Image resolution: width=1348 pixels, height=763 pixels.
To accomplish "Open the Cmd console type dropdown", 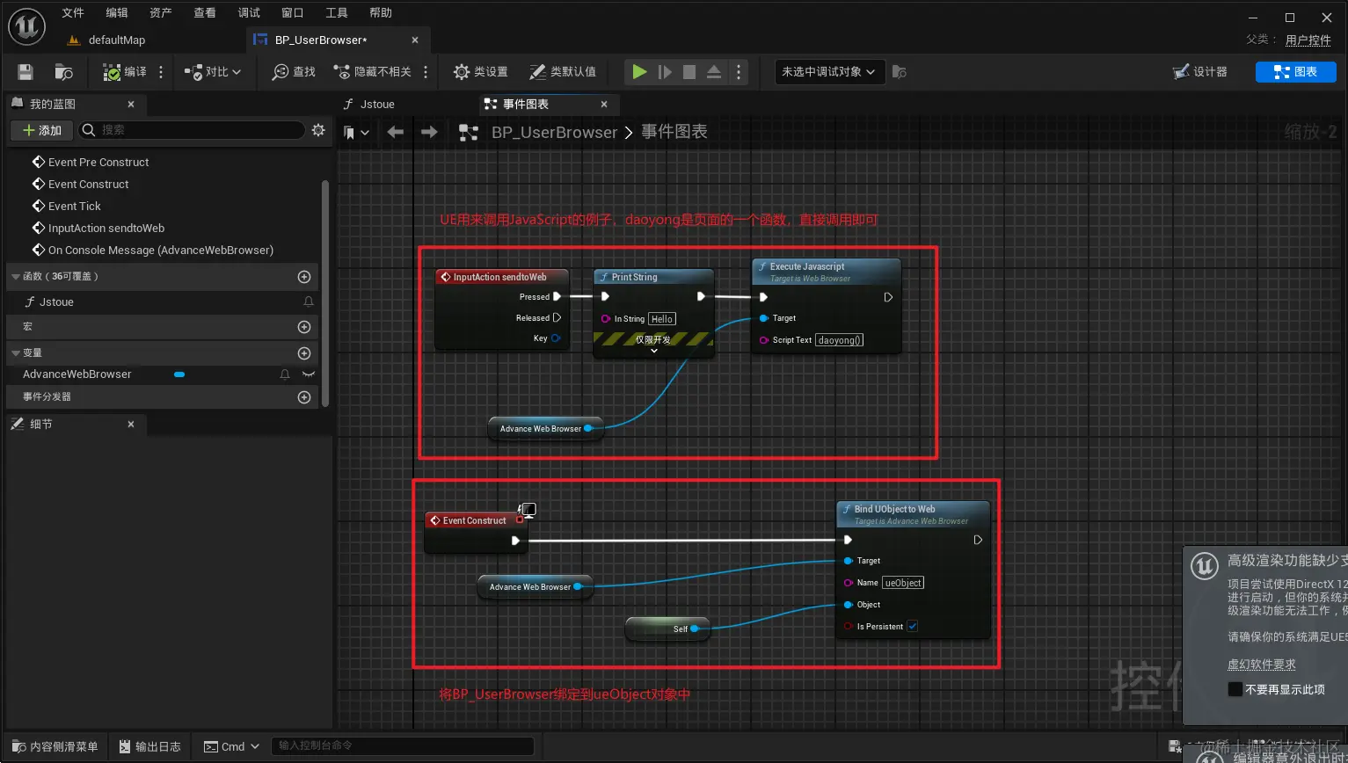I will point(230,745).
